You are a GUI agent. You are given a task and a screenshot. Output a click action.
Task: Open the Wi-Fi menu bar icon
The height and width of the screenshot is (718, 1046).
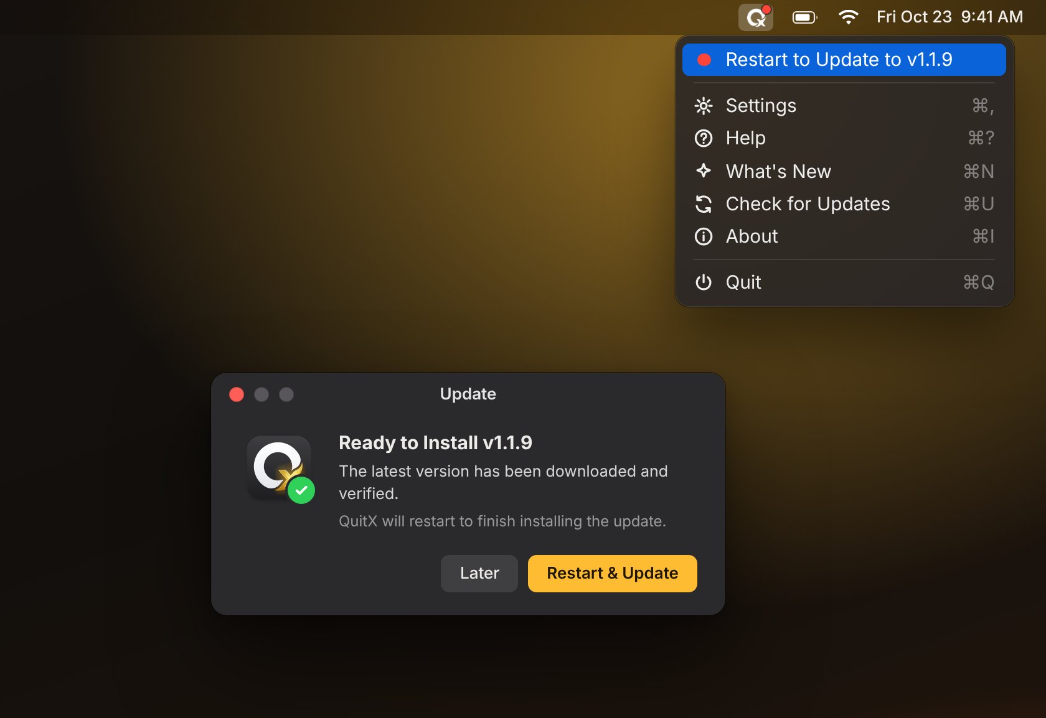[x=848, y=17]
